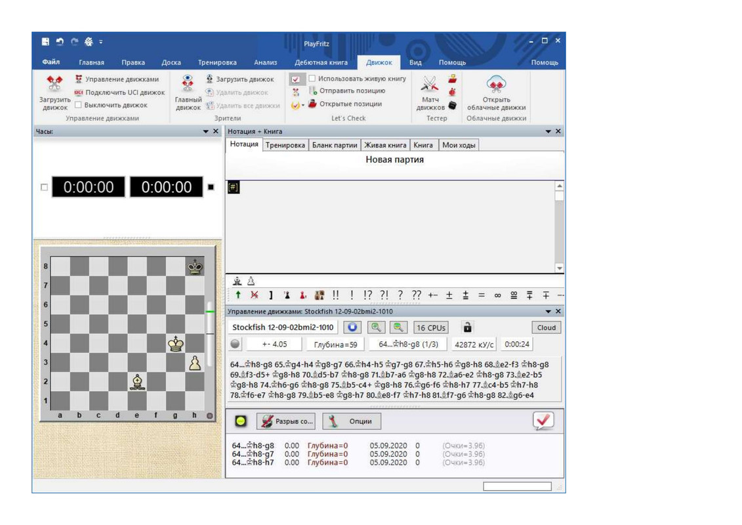Viewport: 742px width, 525px height.
Task: Click Открытые позиции
Action: pos(344,104)
